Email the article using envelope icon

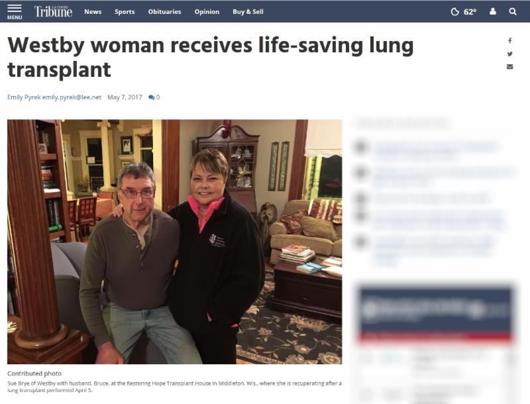point(509,66)
